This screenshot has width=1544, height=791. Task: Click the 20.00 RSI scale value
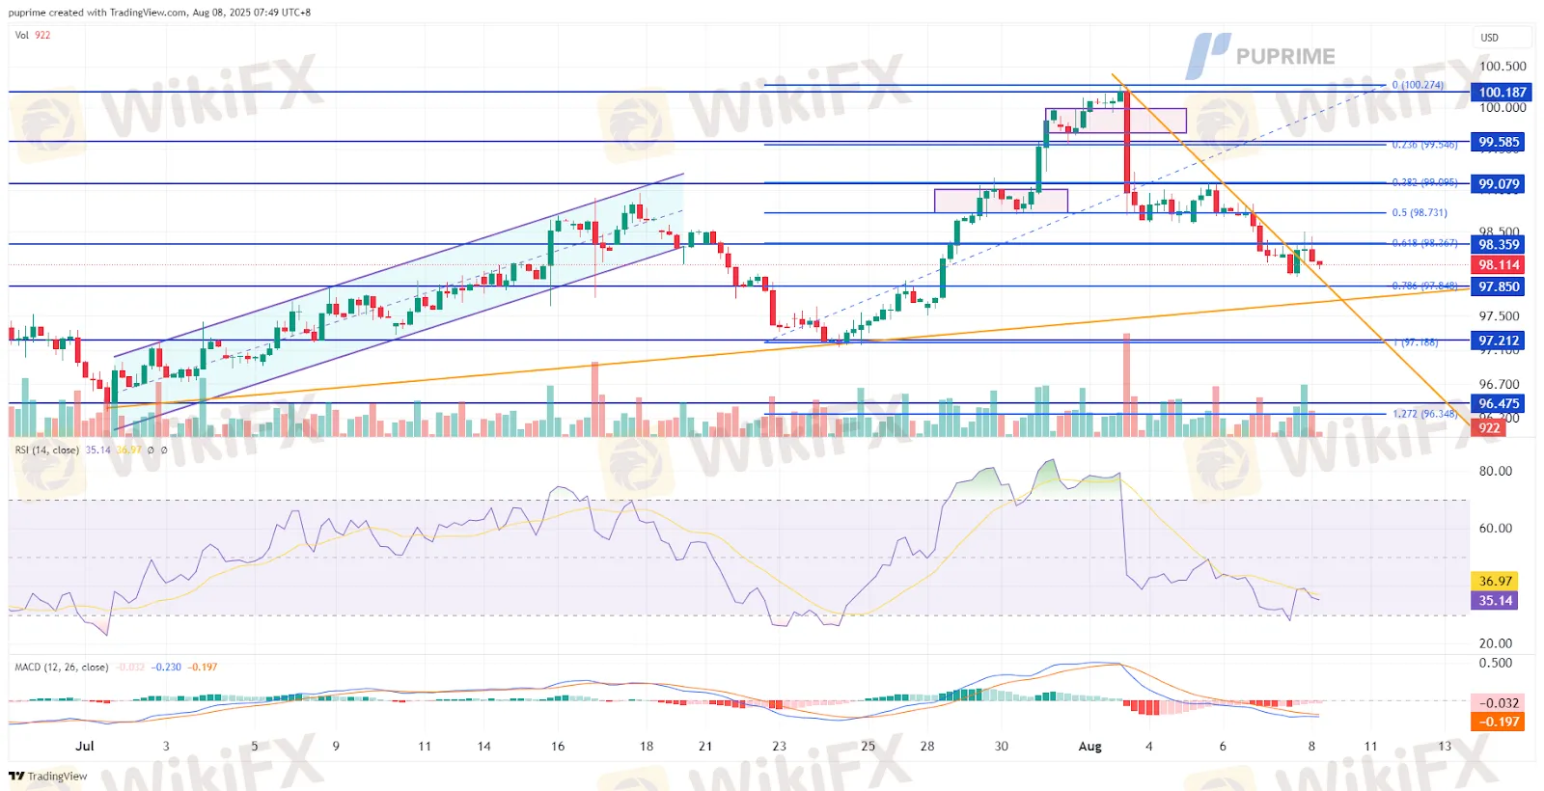coord(1496,643)
